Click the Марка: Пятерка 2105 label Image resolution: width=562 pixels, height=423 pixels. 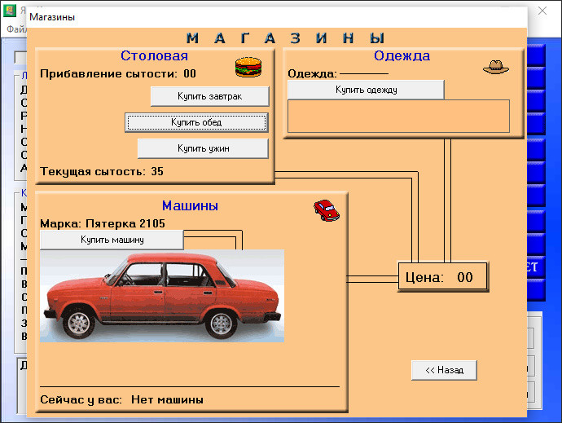tap(103, 223)
